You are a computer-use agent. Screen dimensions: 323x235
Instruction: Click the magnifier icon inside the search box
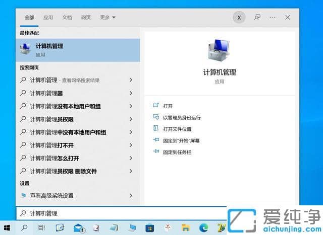coord(23,213)
